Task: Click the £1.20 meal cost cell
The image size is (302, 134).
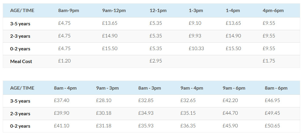Action: tap(64, 61)
